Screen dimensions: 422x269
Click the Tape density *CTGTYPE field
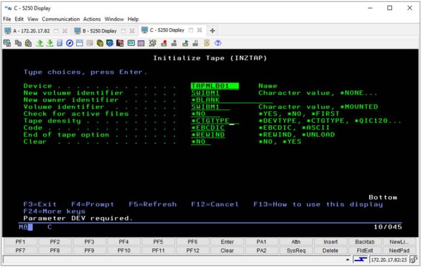point(214,121)
